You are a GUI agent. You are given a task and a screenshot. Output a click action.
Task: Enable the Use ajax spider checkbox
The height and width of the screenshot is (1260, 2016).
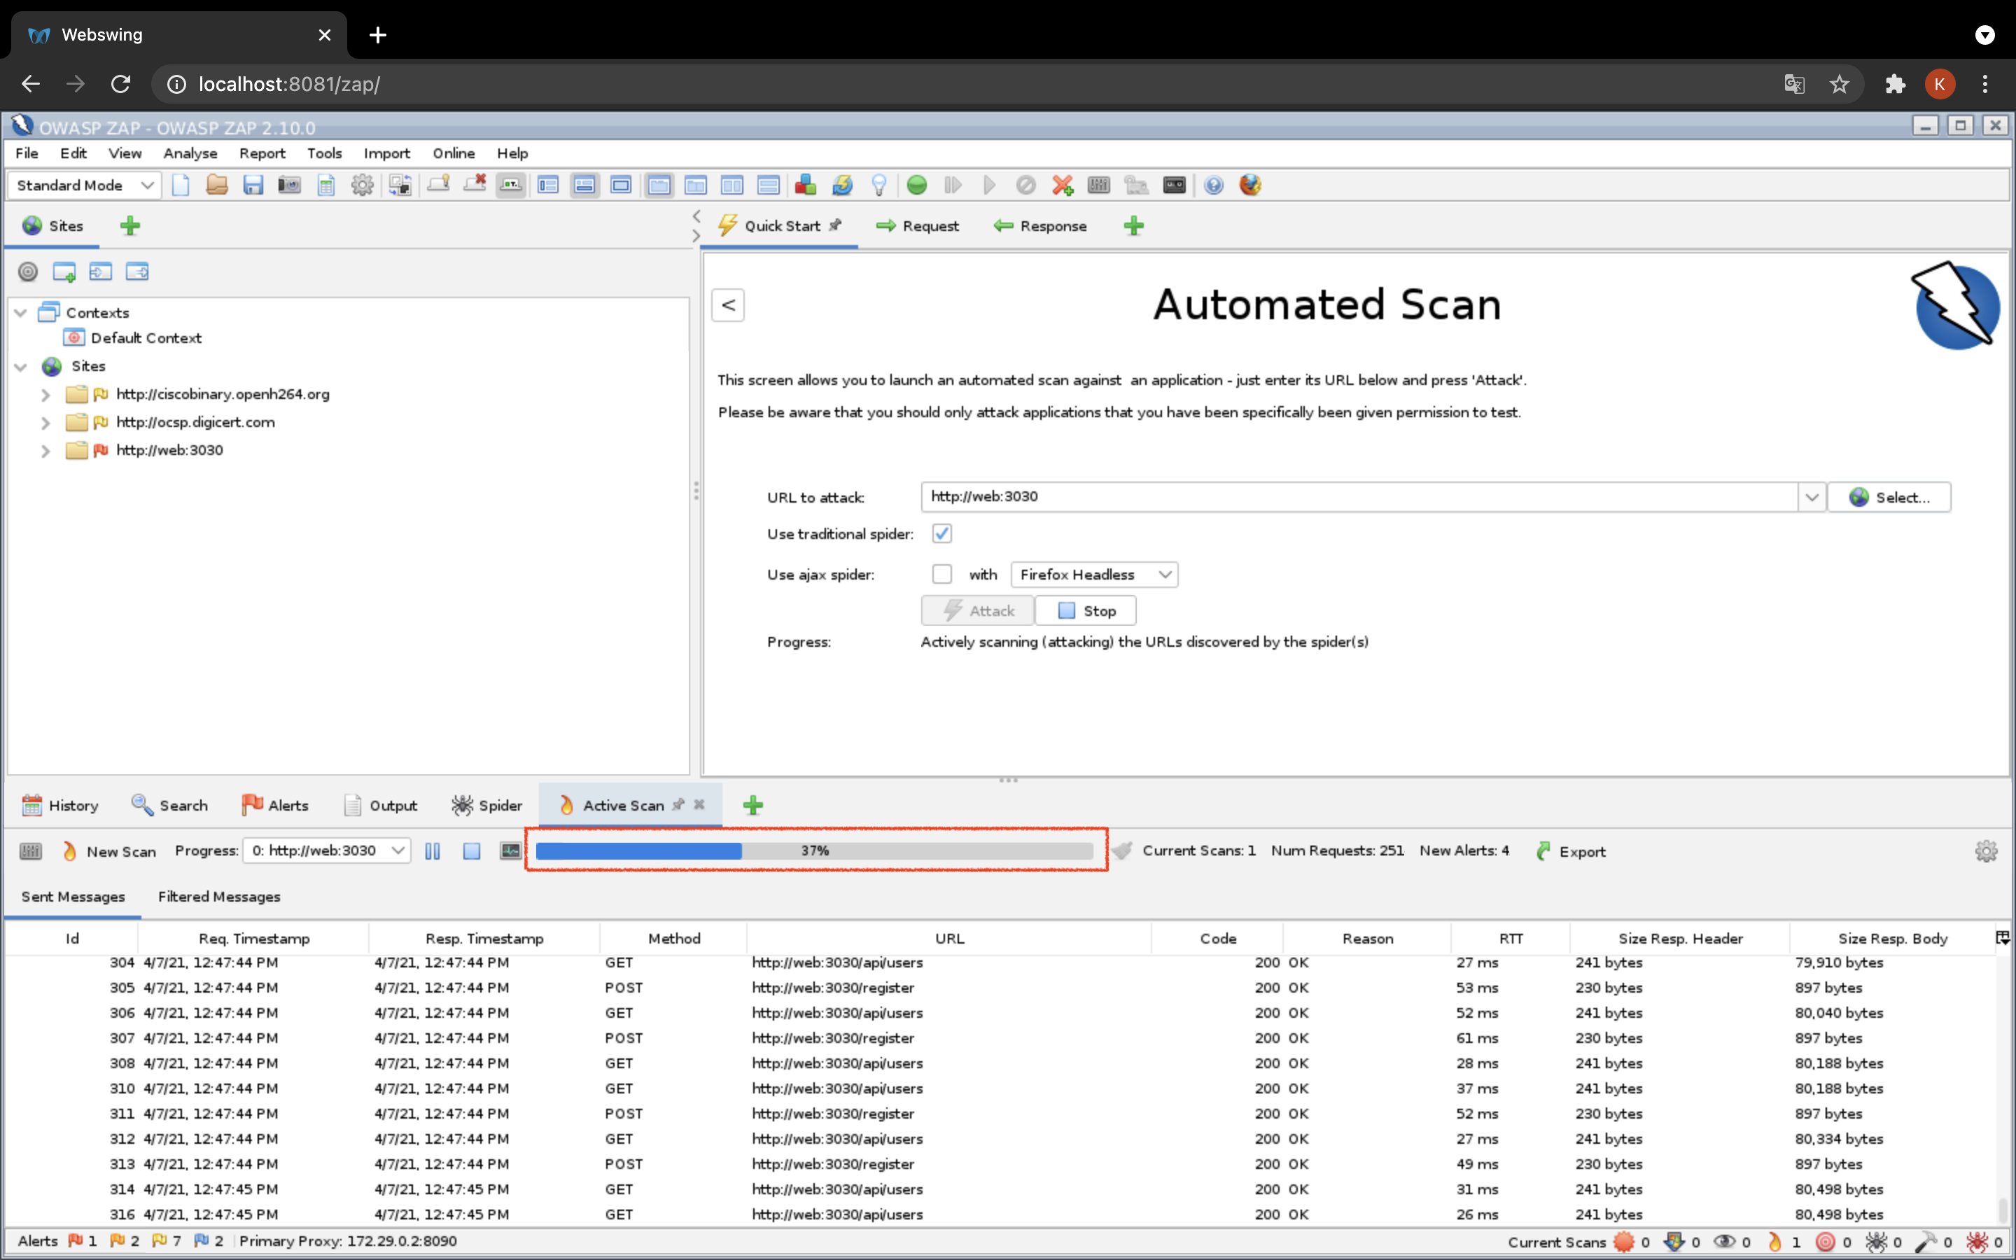tap(941, 574)
